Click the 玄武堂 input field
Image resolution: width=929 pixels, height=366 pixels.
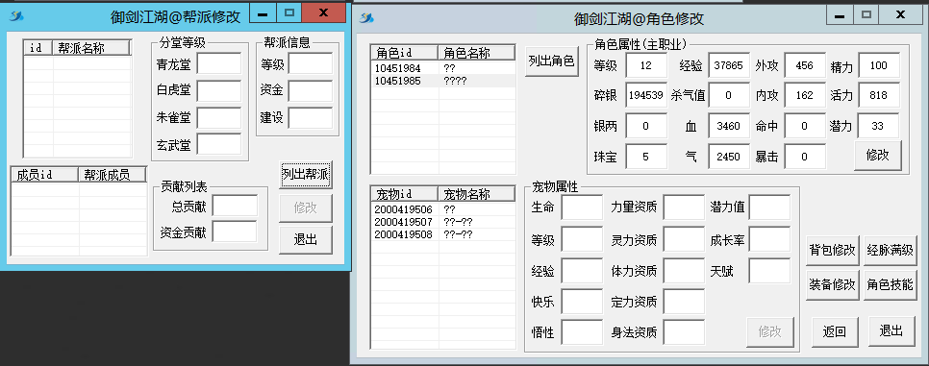click(x=219, y=144)
